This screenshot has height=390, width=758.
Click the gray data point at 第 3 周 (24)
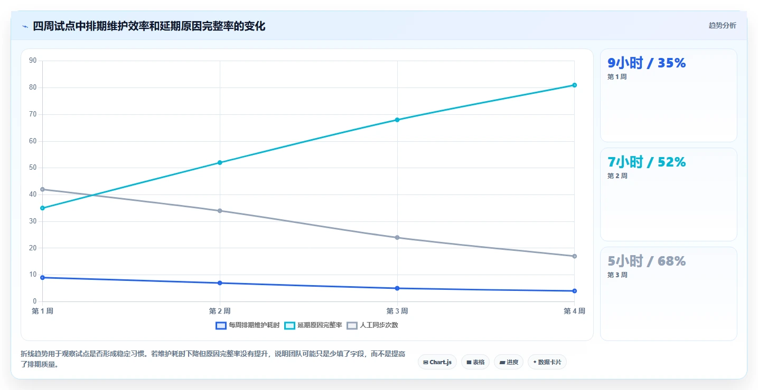tap(397, 237)
